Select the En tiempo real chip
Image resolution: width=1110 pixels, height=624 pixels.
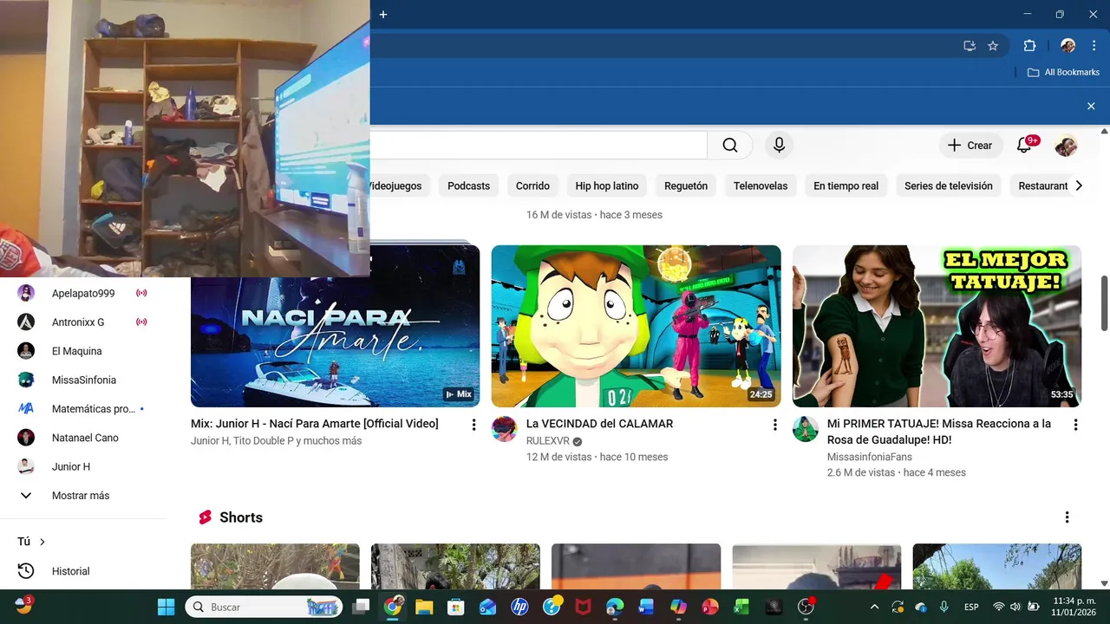click(846, 185)
